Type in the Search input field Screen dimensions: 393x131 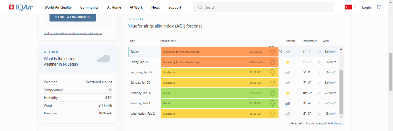[268, 7]
